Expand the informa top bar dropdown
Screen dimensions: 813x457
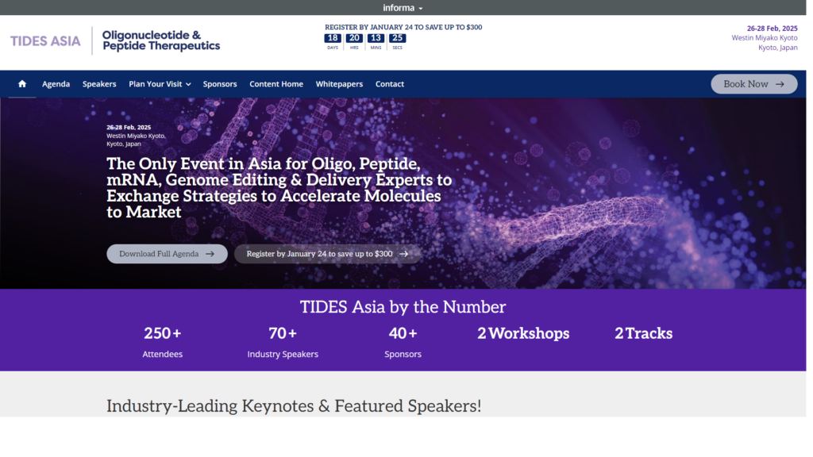[x=403, y=8]
